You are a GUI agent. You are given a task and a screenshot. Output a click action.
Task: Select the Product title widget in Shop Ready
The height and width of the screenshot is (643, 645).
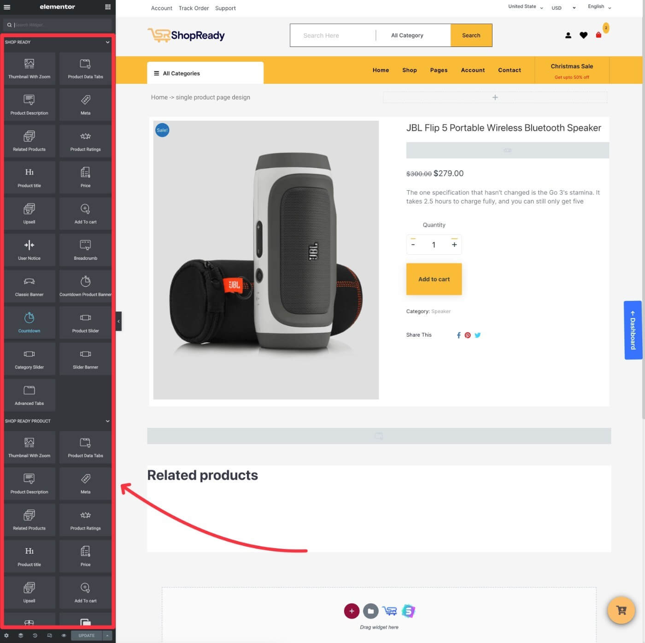(29, 177)
